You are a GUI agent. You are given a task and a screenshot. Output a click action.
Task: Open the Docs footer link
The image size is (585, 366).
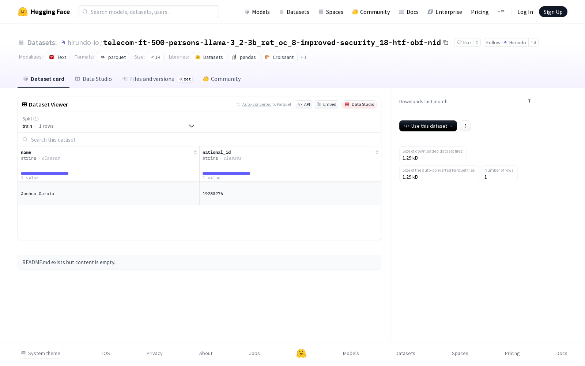(562, 353)
